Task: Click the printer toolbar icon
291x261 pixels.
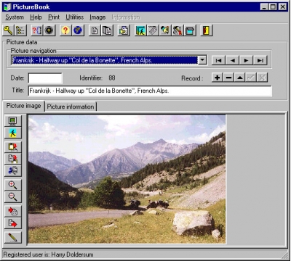Action: tap(124, 30)
